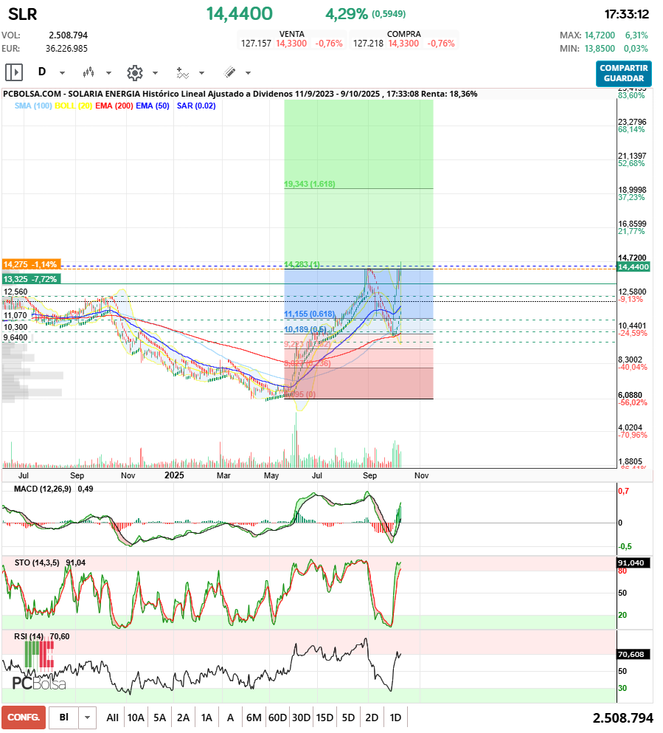Toggle the SMA (100) indicator label

click(32, 106)
